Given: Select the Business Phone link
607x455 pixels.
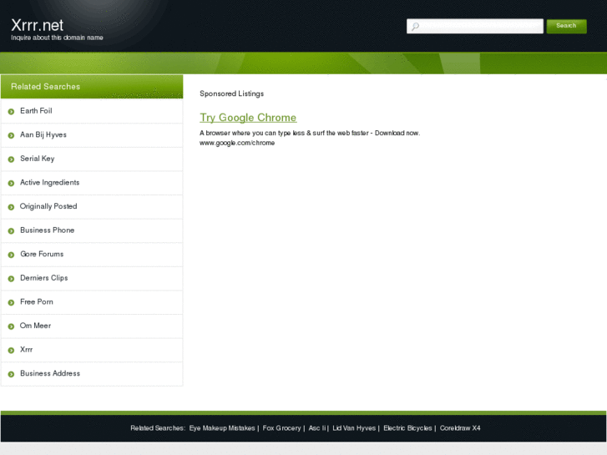Looking at the screenshot, I should (x=48, y=230).
